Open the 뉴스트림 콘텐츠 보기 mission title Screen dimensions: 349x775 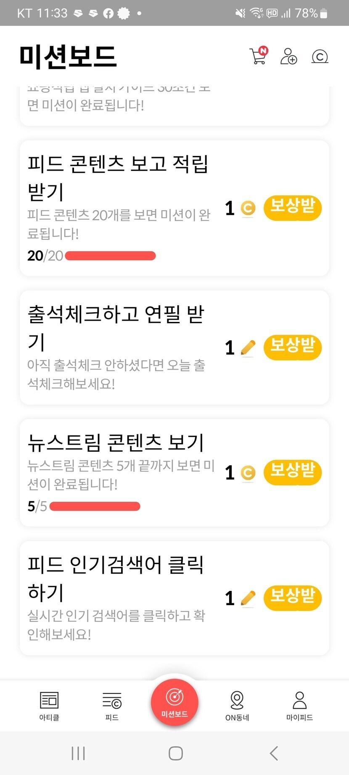(x=116, y=442)
